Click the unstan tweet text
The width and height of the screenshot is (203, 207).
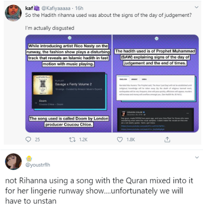(x=99, y=191)
